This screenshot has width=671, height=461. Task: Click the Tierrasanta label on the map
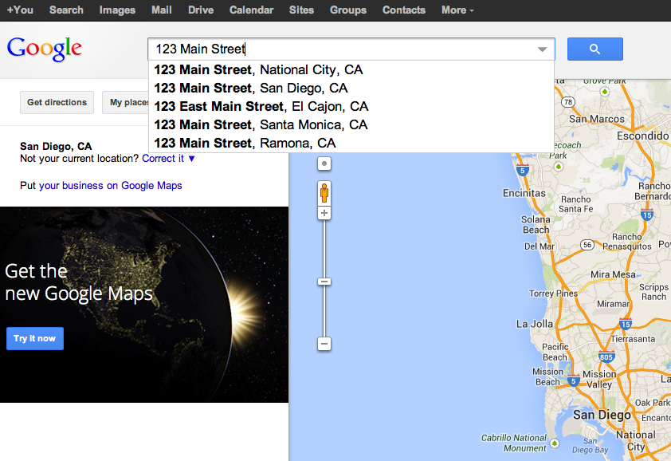click(633, 339)
